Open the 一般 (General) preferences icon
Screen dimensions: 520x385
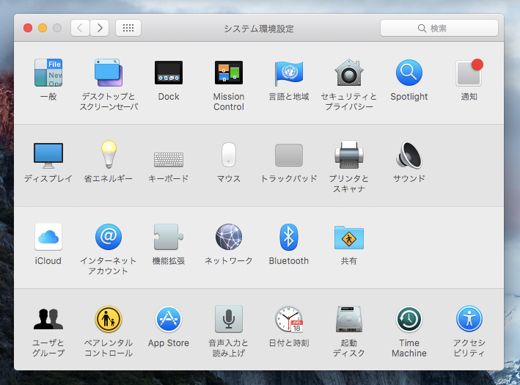[48, 73]
